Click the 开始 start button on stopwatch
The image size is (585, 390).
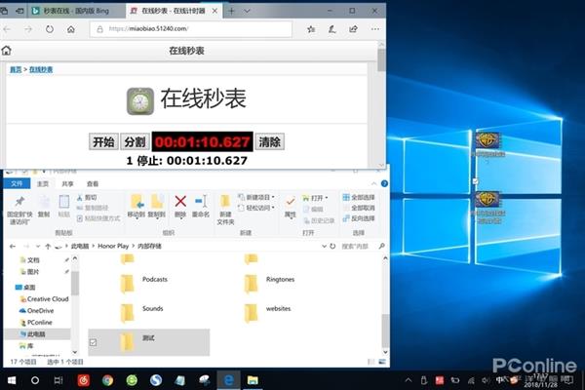pos(103,141)
